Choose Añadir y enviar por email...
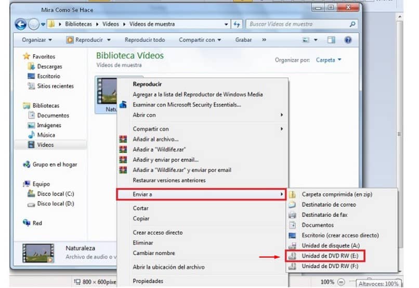Screen dimensions: 419x288 pyautogui.click(x=203, y=160)
